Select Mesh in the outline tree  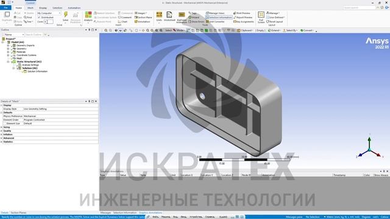19,58
